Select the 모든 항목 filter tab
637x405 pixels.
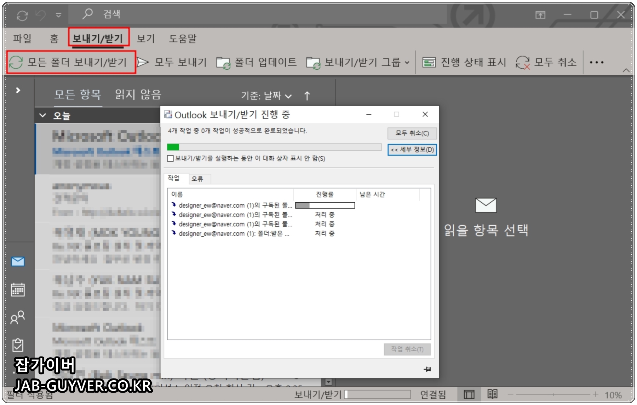pos(78,94)
